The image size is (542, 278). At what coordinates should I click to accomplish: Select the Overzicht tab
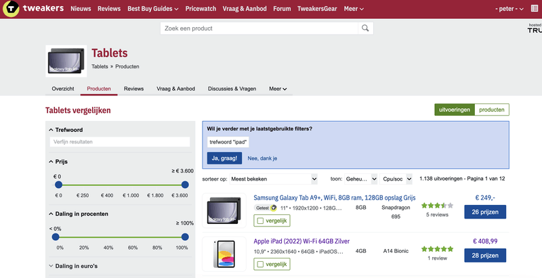coord(63,89)
